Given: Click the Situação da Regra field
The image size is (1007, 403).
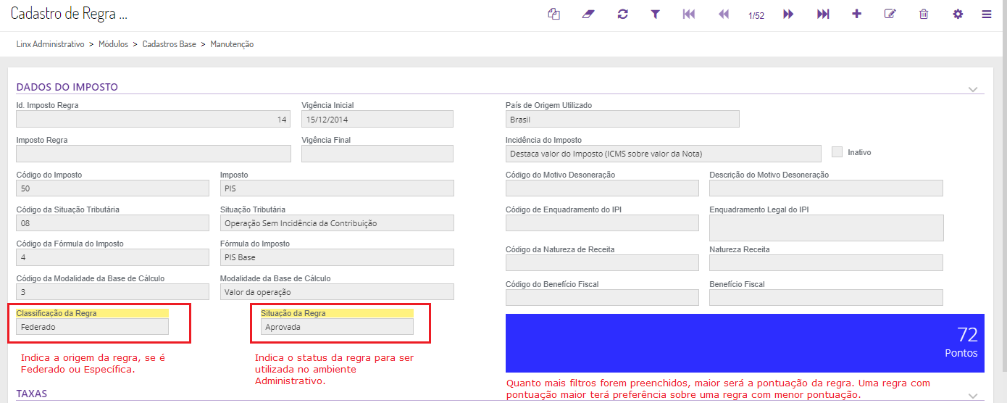Looking at the screenshot, I should pyautogui.click(x=338, y=327).
